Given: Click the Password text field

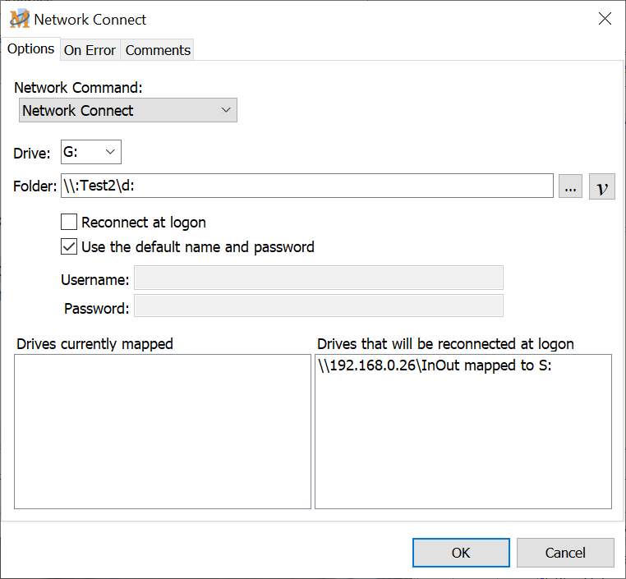Looking at the screenshot, I should (x=318, y=307).
